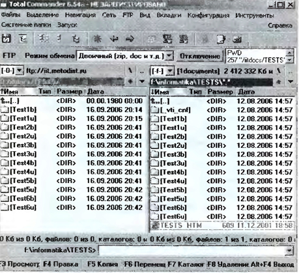Select [Test2b] row in right panel

[222, 137]
